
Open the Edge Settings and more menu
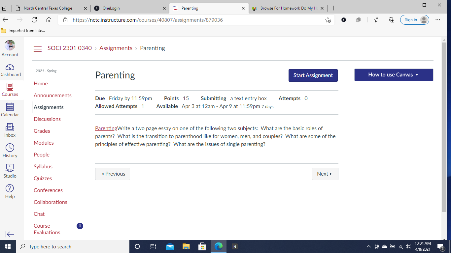[438, 20]
